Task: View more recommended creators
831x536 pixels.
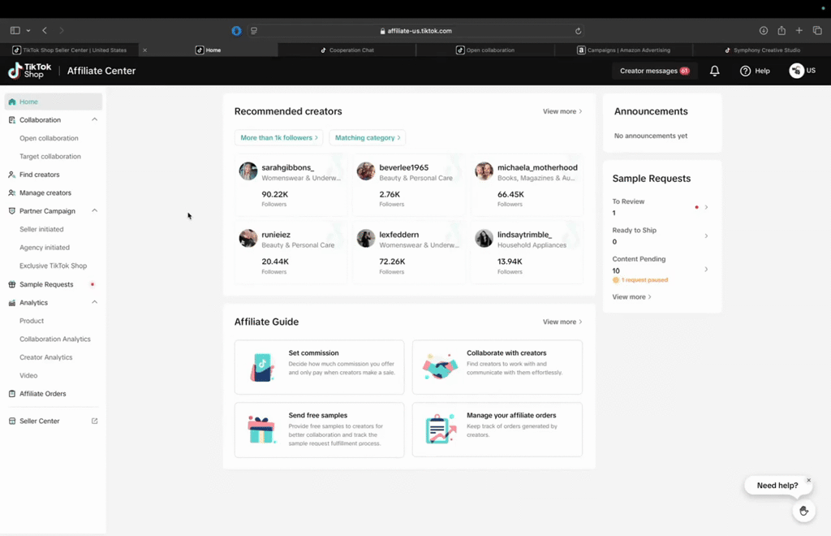Action: point(562,111)
